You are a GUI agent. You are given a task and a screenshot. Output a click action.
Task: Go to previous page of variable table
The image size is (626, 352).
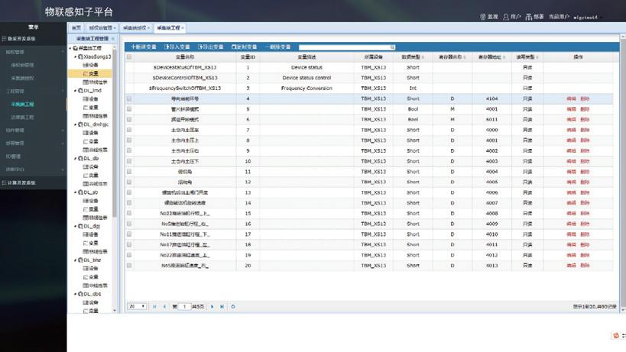coord(164,306)
